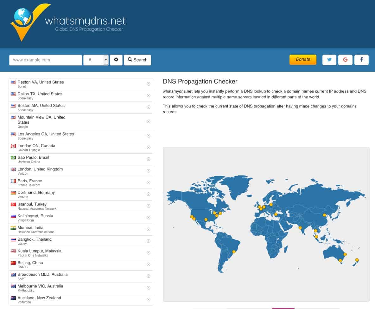Click the dropdown arrow of record type selector
The image size is (375, 309).
click(x=106, y=60)
